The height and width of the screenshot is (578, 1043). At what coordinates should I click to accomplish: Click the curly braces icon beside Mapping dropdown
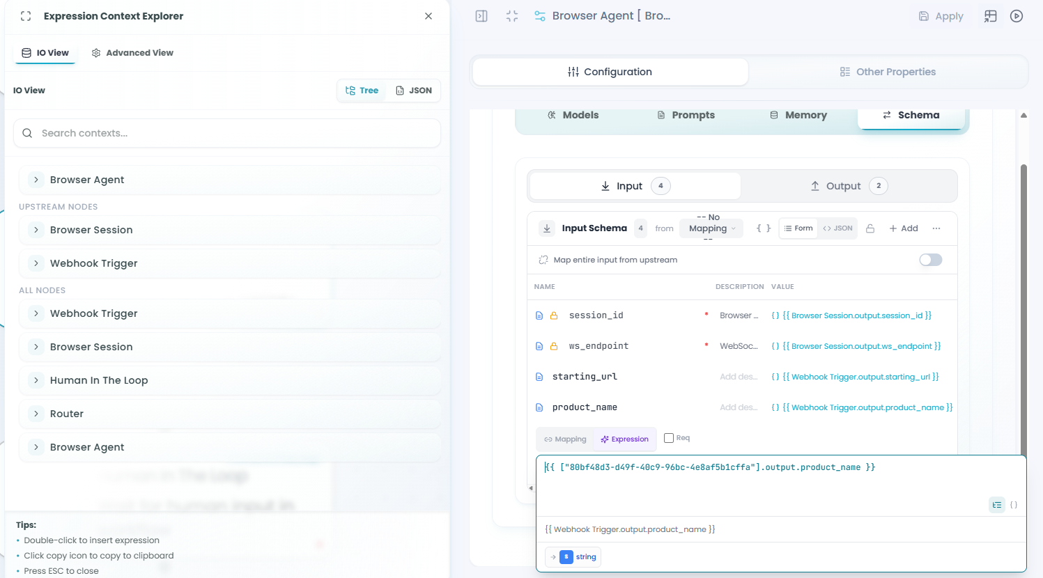[764, 228]
